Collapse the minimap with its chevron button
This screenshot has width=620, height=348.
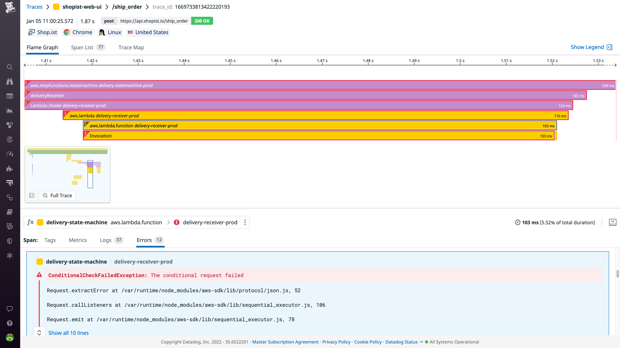click(x=32, y=195)
